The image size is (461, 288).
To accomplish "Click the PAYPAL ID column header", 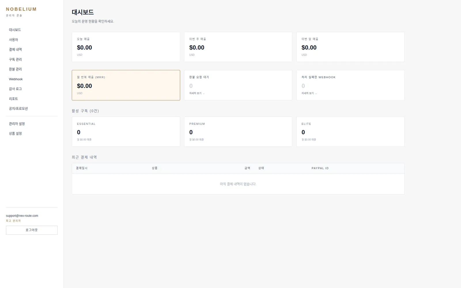I will [320, 168].
